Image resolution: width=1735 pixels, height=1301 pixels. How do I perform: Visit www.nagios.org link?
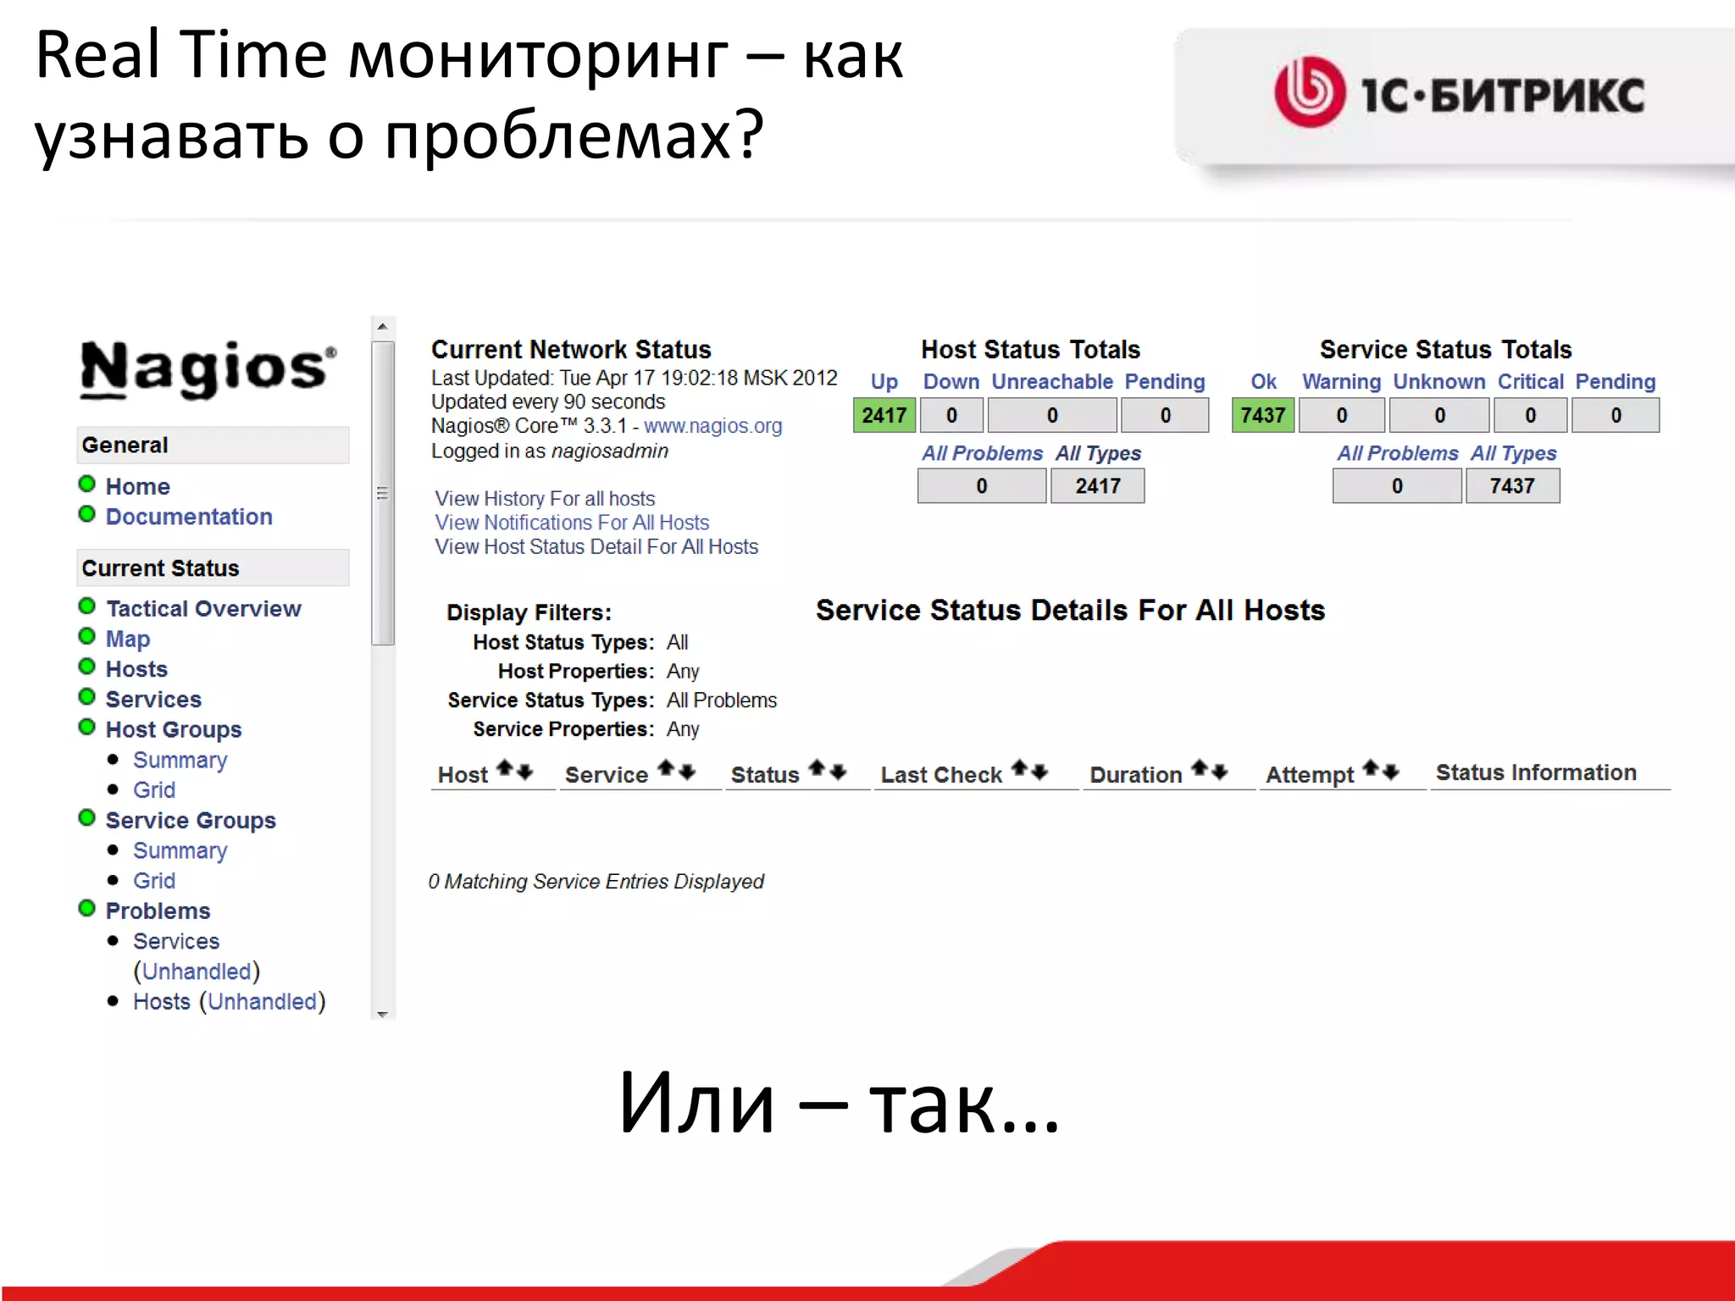click(712, 426)
